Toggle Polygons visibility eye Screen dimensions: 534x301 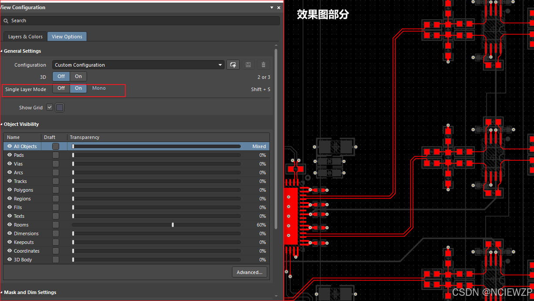tap(10, 190)
